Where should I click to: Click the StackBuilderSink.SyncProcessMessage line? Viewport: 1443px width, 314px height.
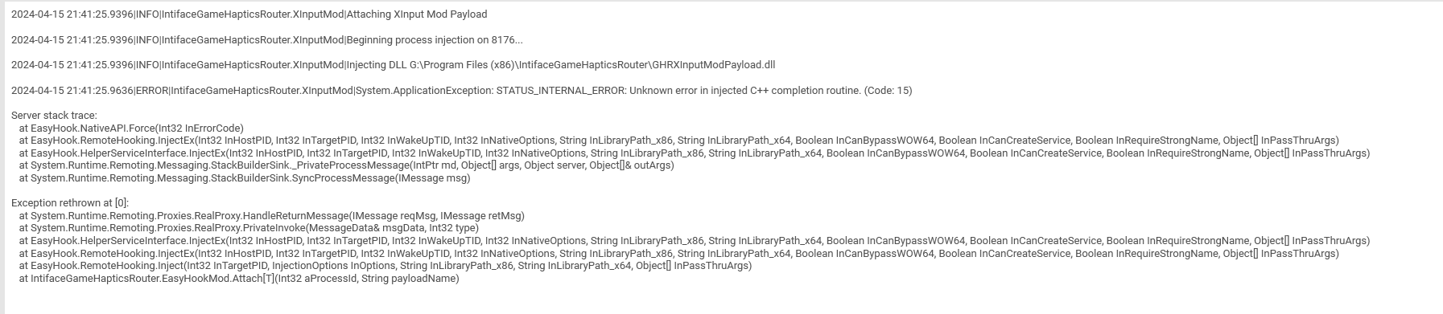click(x=245, y=178)
